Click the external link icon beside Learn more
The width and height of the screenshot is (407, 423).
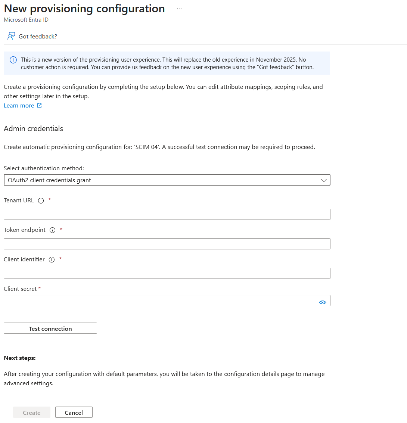[39, 106]
